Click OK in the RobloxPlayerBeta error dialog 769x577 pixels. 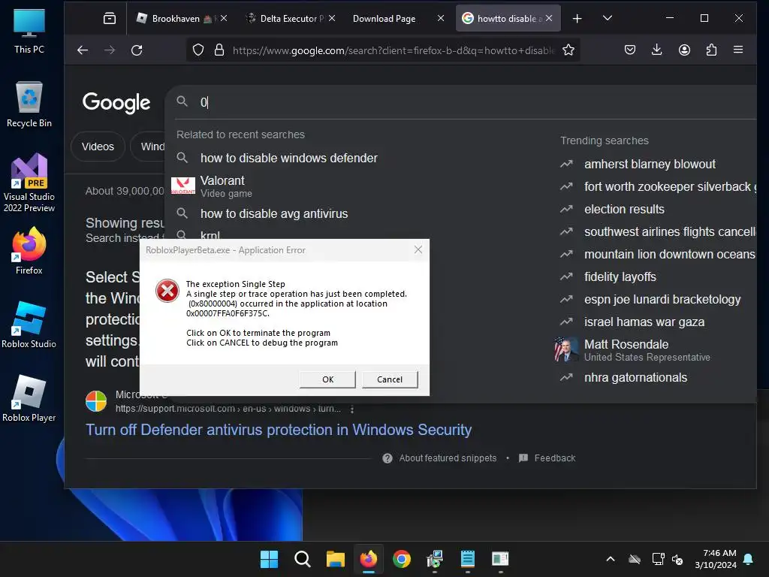coord(327,379)
